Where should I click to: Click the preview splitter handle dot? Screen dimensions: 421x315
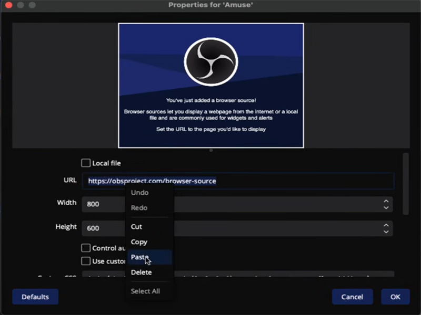[x=211, y=151]
